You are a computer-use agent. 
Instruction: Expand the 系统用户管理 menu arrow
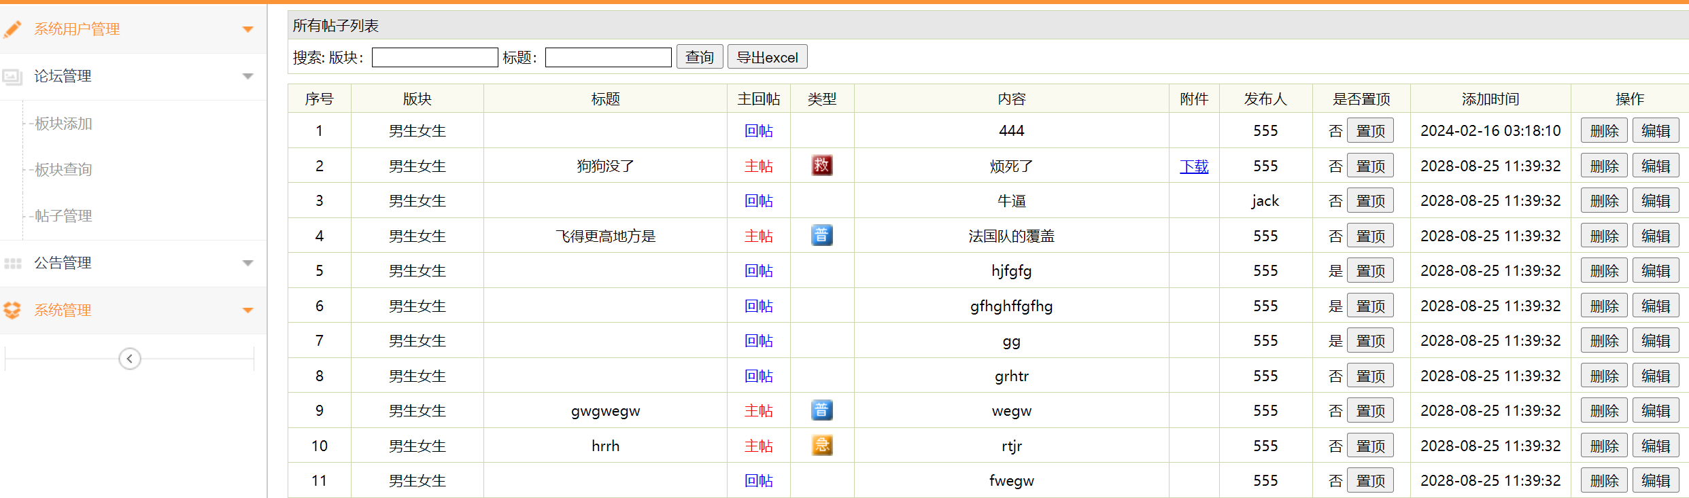click(x=248, y=29)
